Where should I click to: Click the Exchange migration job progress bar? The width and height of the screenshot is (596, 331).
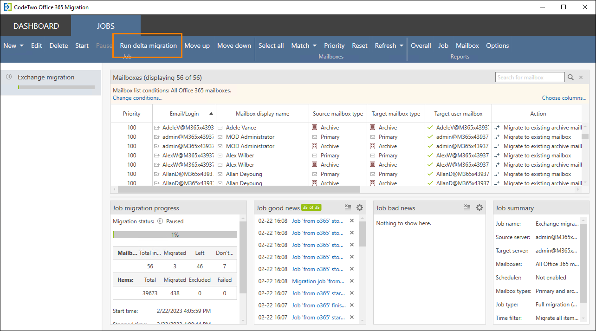(x=56, y=87)
